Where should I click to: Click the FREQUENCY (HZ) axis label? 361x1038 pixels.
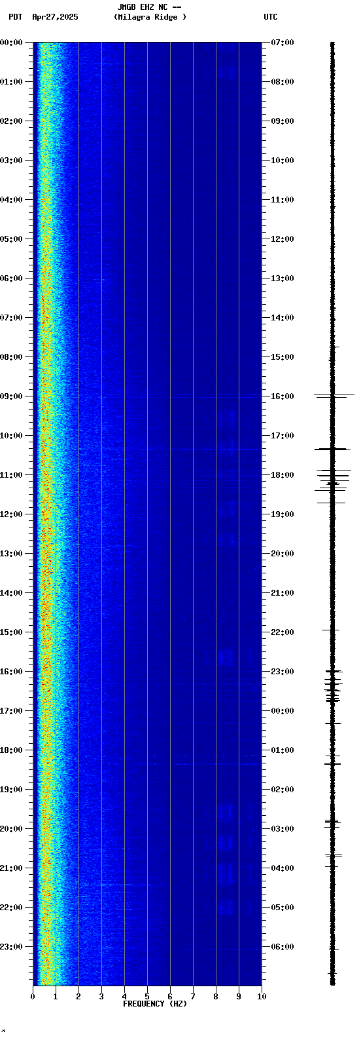click(155, 1004)
